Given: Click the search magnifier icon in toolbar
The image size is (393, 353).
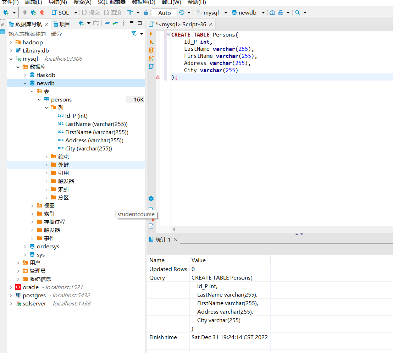Looking at the screenshot, I should tap(298, 12).
